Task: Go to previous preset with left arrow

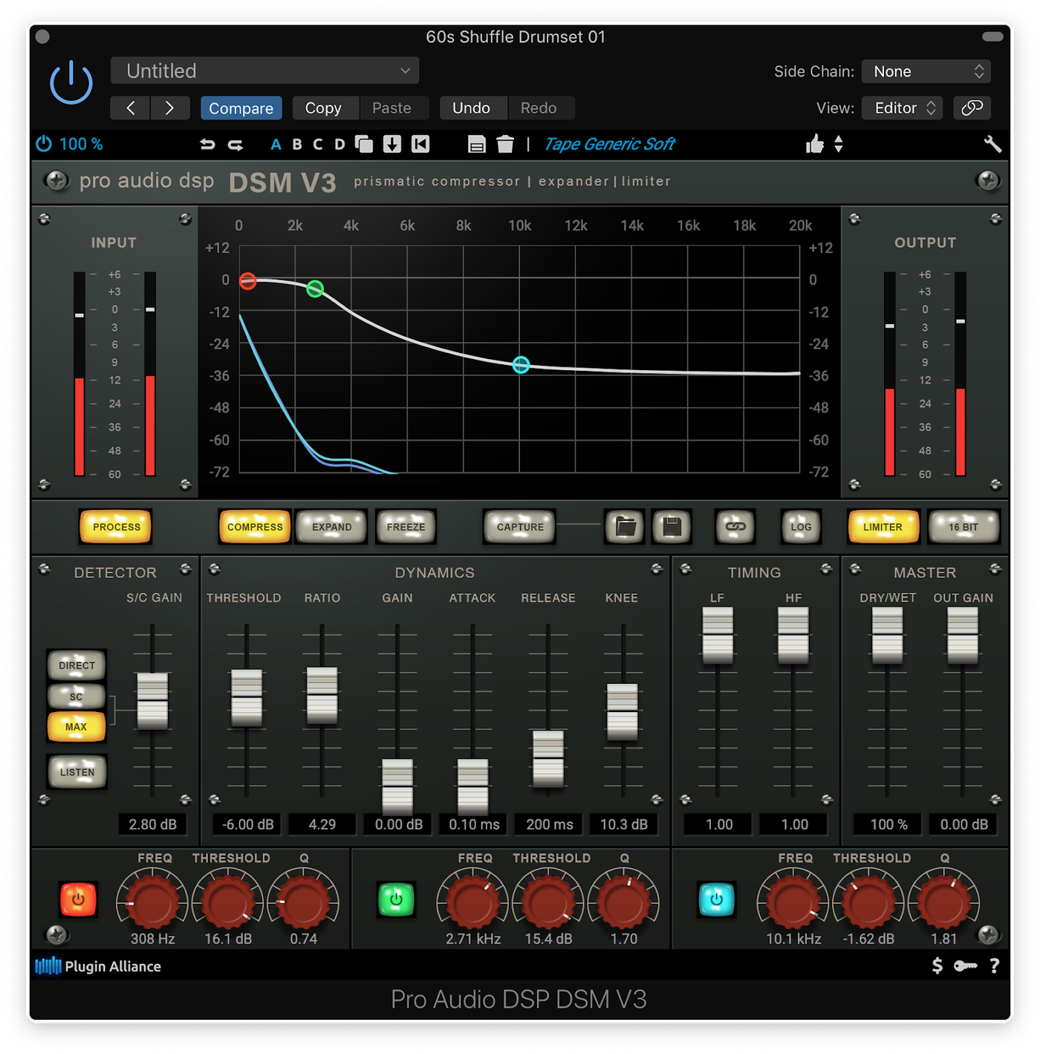Action: (x=130, y=108)
